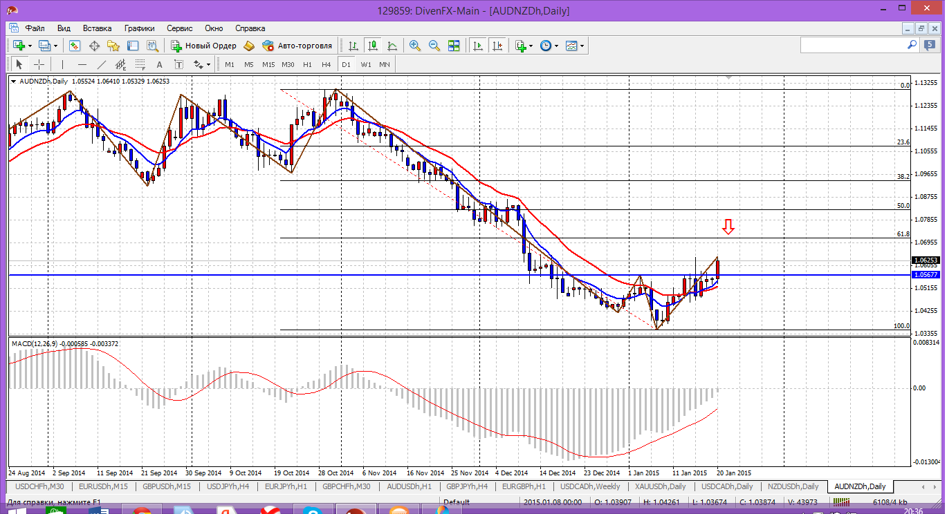Toggle Auto Scroll chart button
The image size is (947, 514).
coord(477,46)
